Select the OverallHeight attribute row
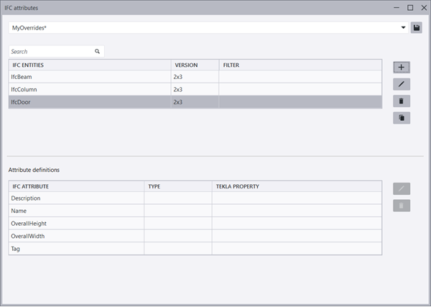The height and width of the screenshot is (307, 431). tap(195, 224)
